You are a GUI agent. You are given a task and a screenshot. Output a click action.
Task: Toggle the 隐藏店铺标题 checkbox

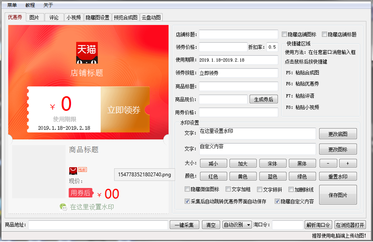click(x=324, y=34)
